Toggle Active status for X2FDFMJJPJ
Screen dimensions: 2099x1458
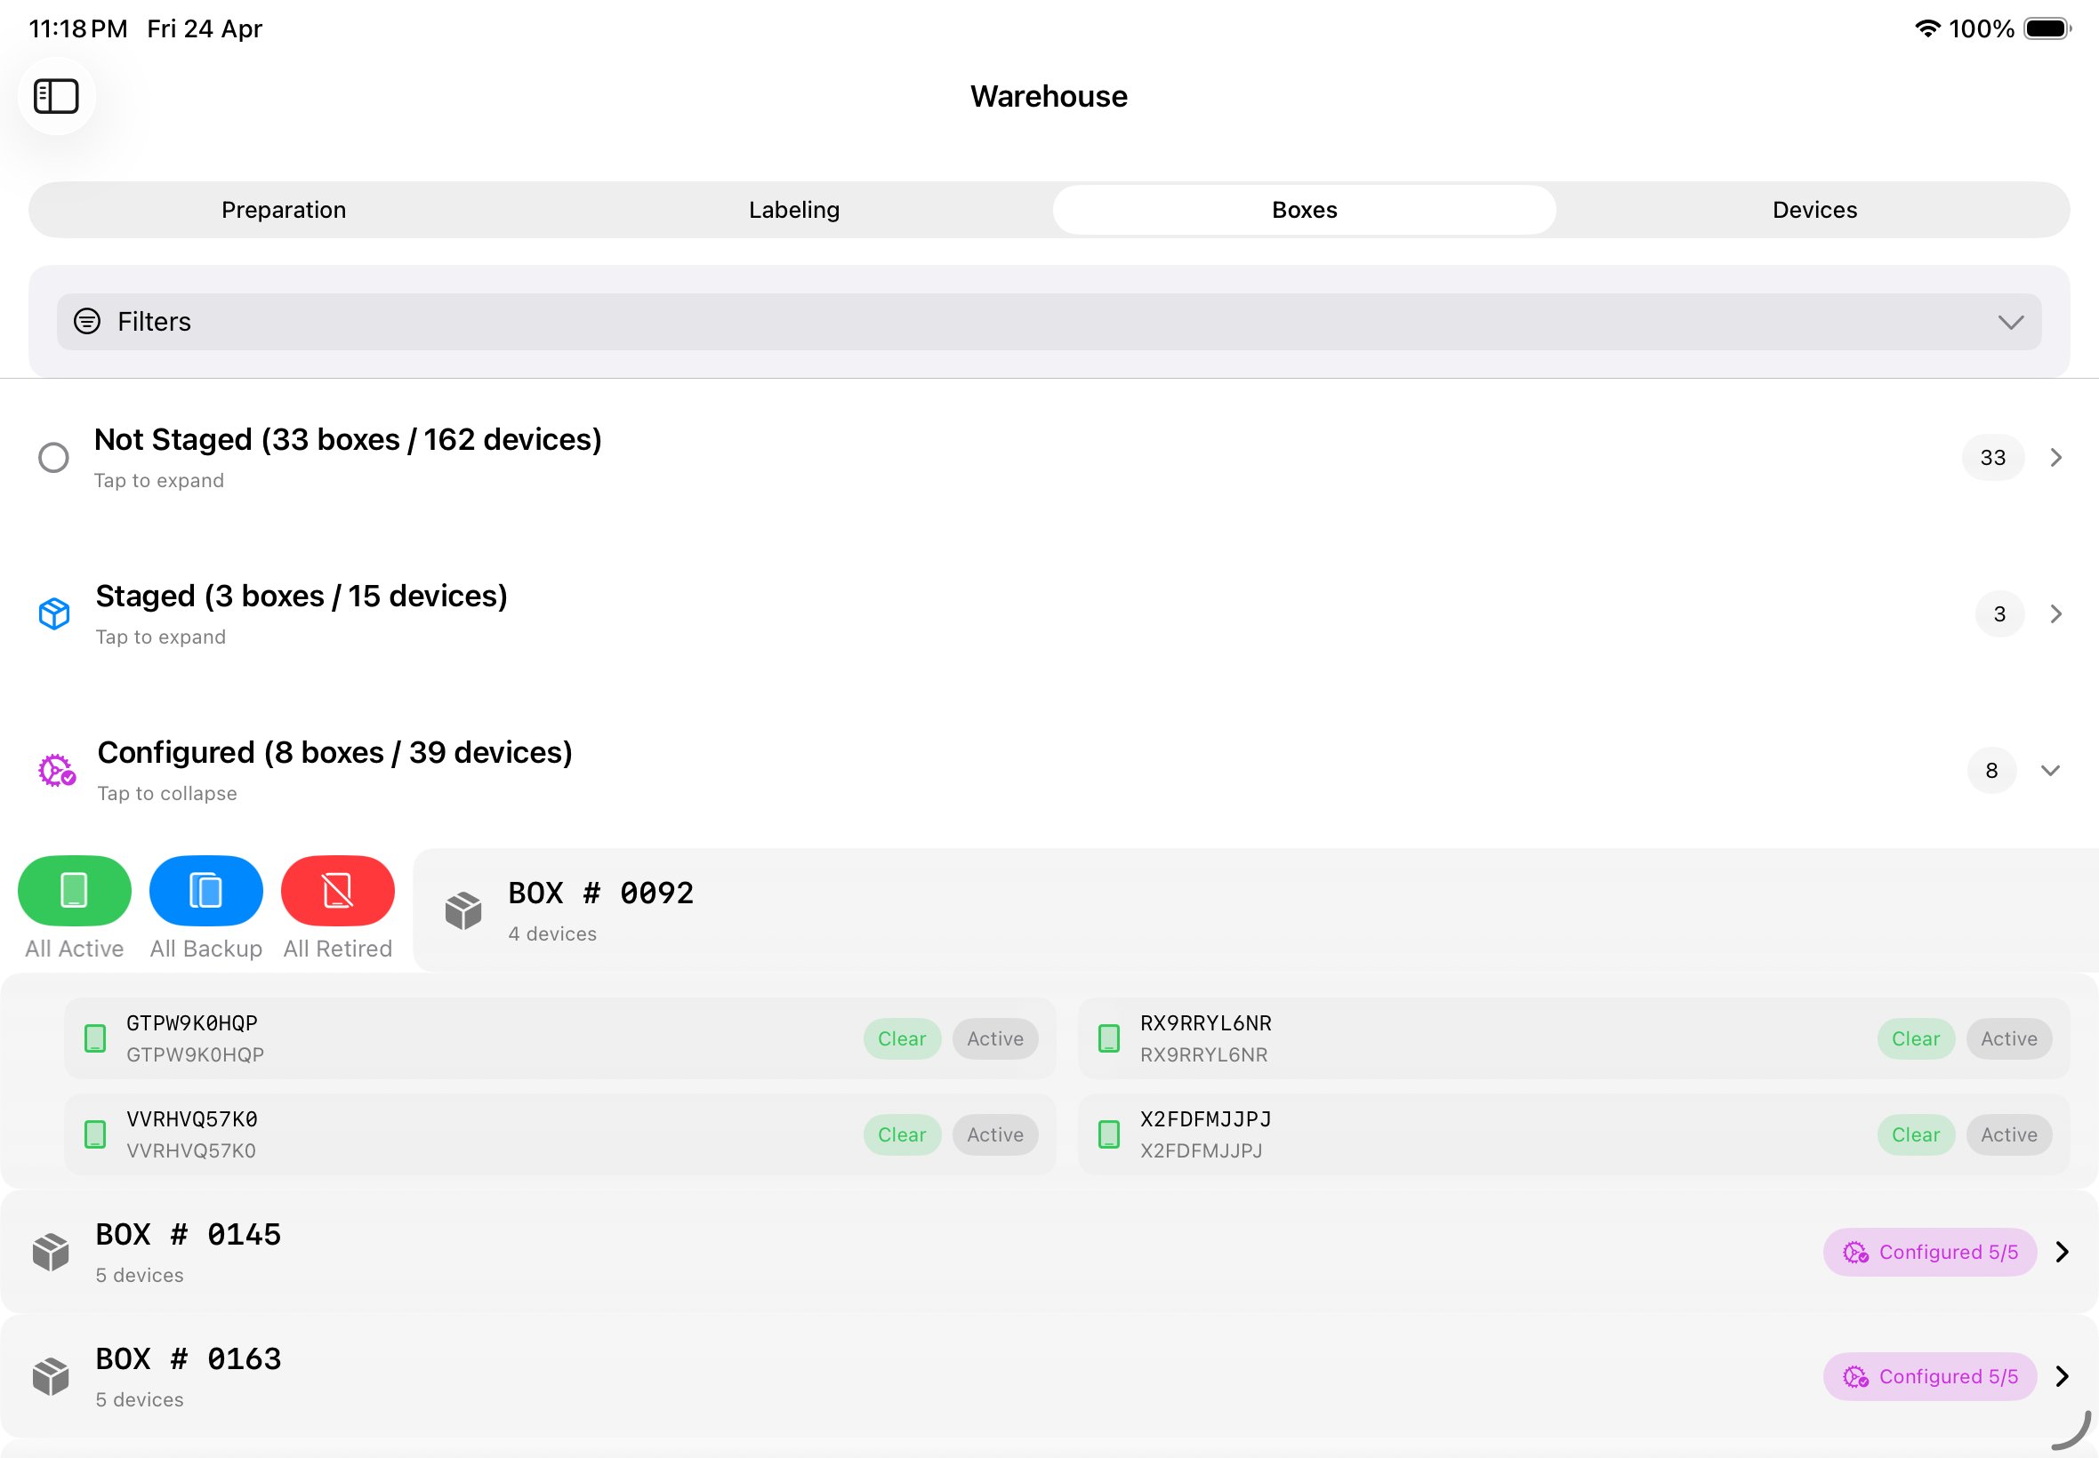(2008, 1134)
